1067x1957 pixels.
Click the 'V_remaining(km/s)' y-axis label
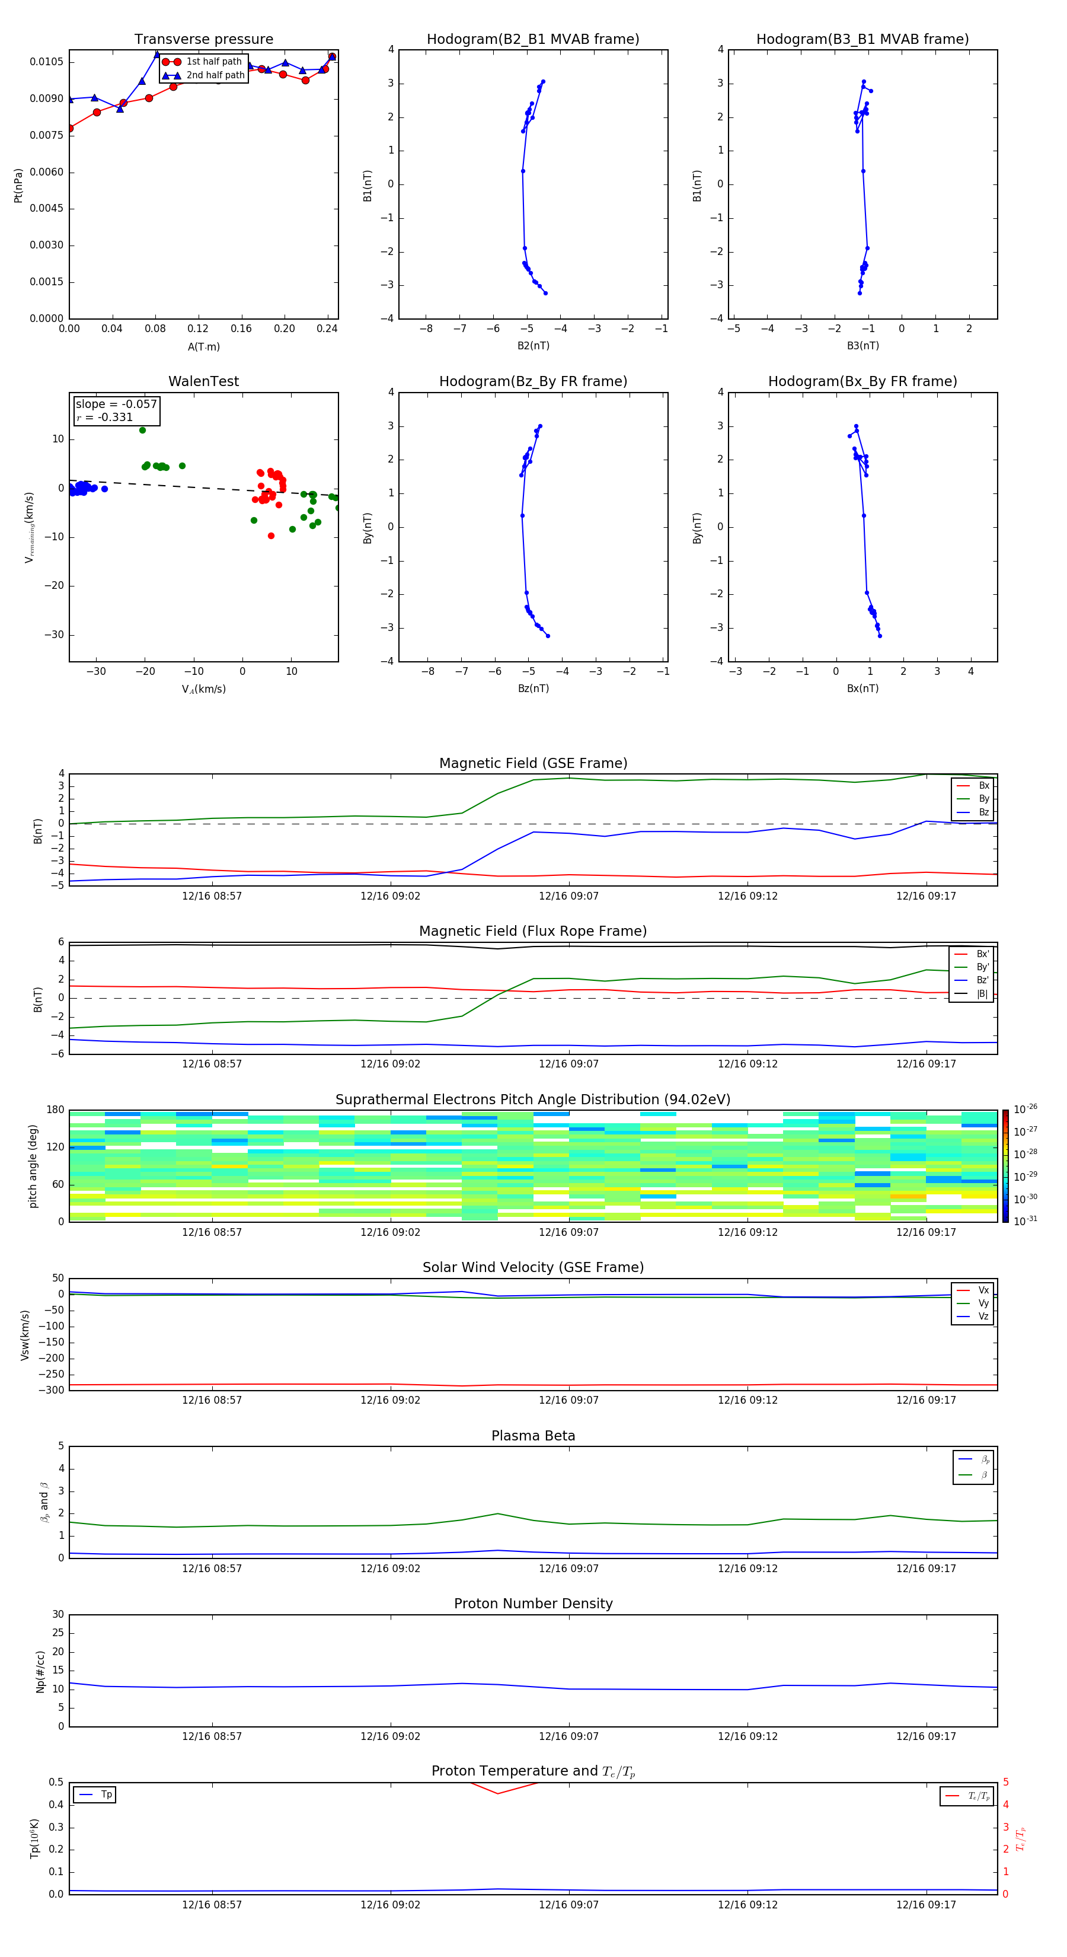30,527
